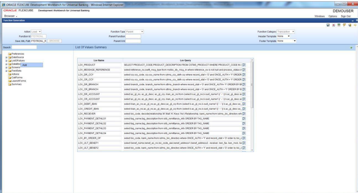Image resolution: width=358 pixels, height=193 pixels.
Task: Click the BROWSE button
Action: 54,41
